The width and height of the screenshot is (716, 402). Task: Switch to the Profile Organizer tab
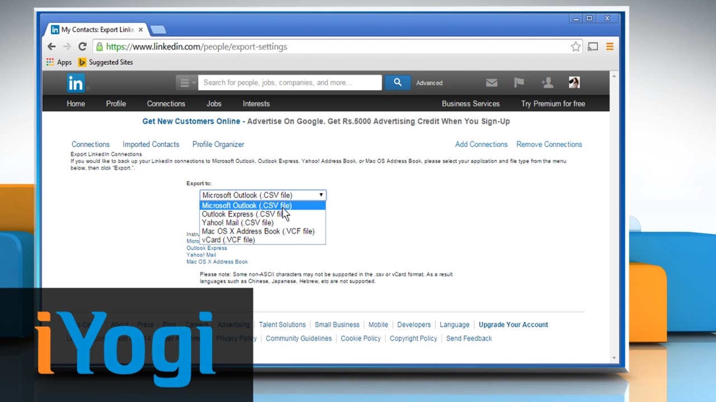218,144
